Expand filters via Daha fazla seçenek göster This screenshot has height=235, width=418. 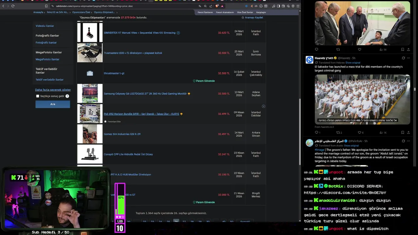coord(53,90)
